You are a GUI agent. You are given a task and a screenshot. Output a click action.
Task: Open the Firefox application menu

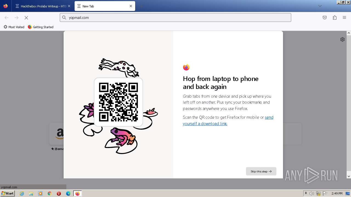click(x=344, y=18)
